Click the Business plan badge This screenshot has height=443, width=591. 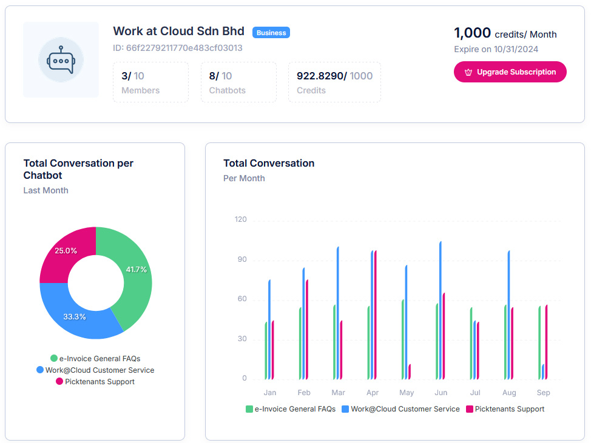click(x=271, y=33)
